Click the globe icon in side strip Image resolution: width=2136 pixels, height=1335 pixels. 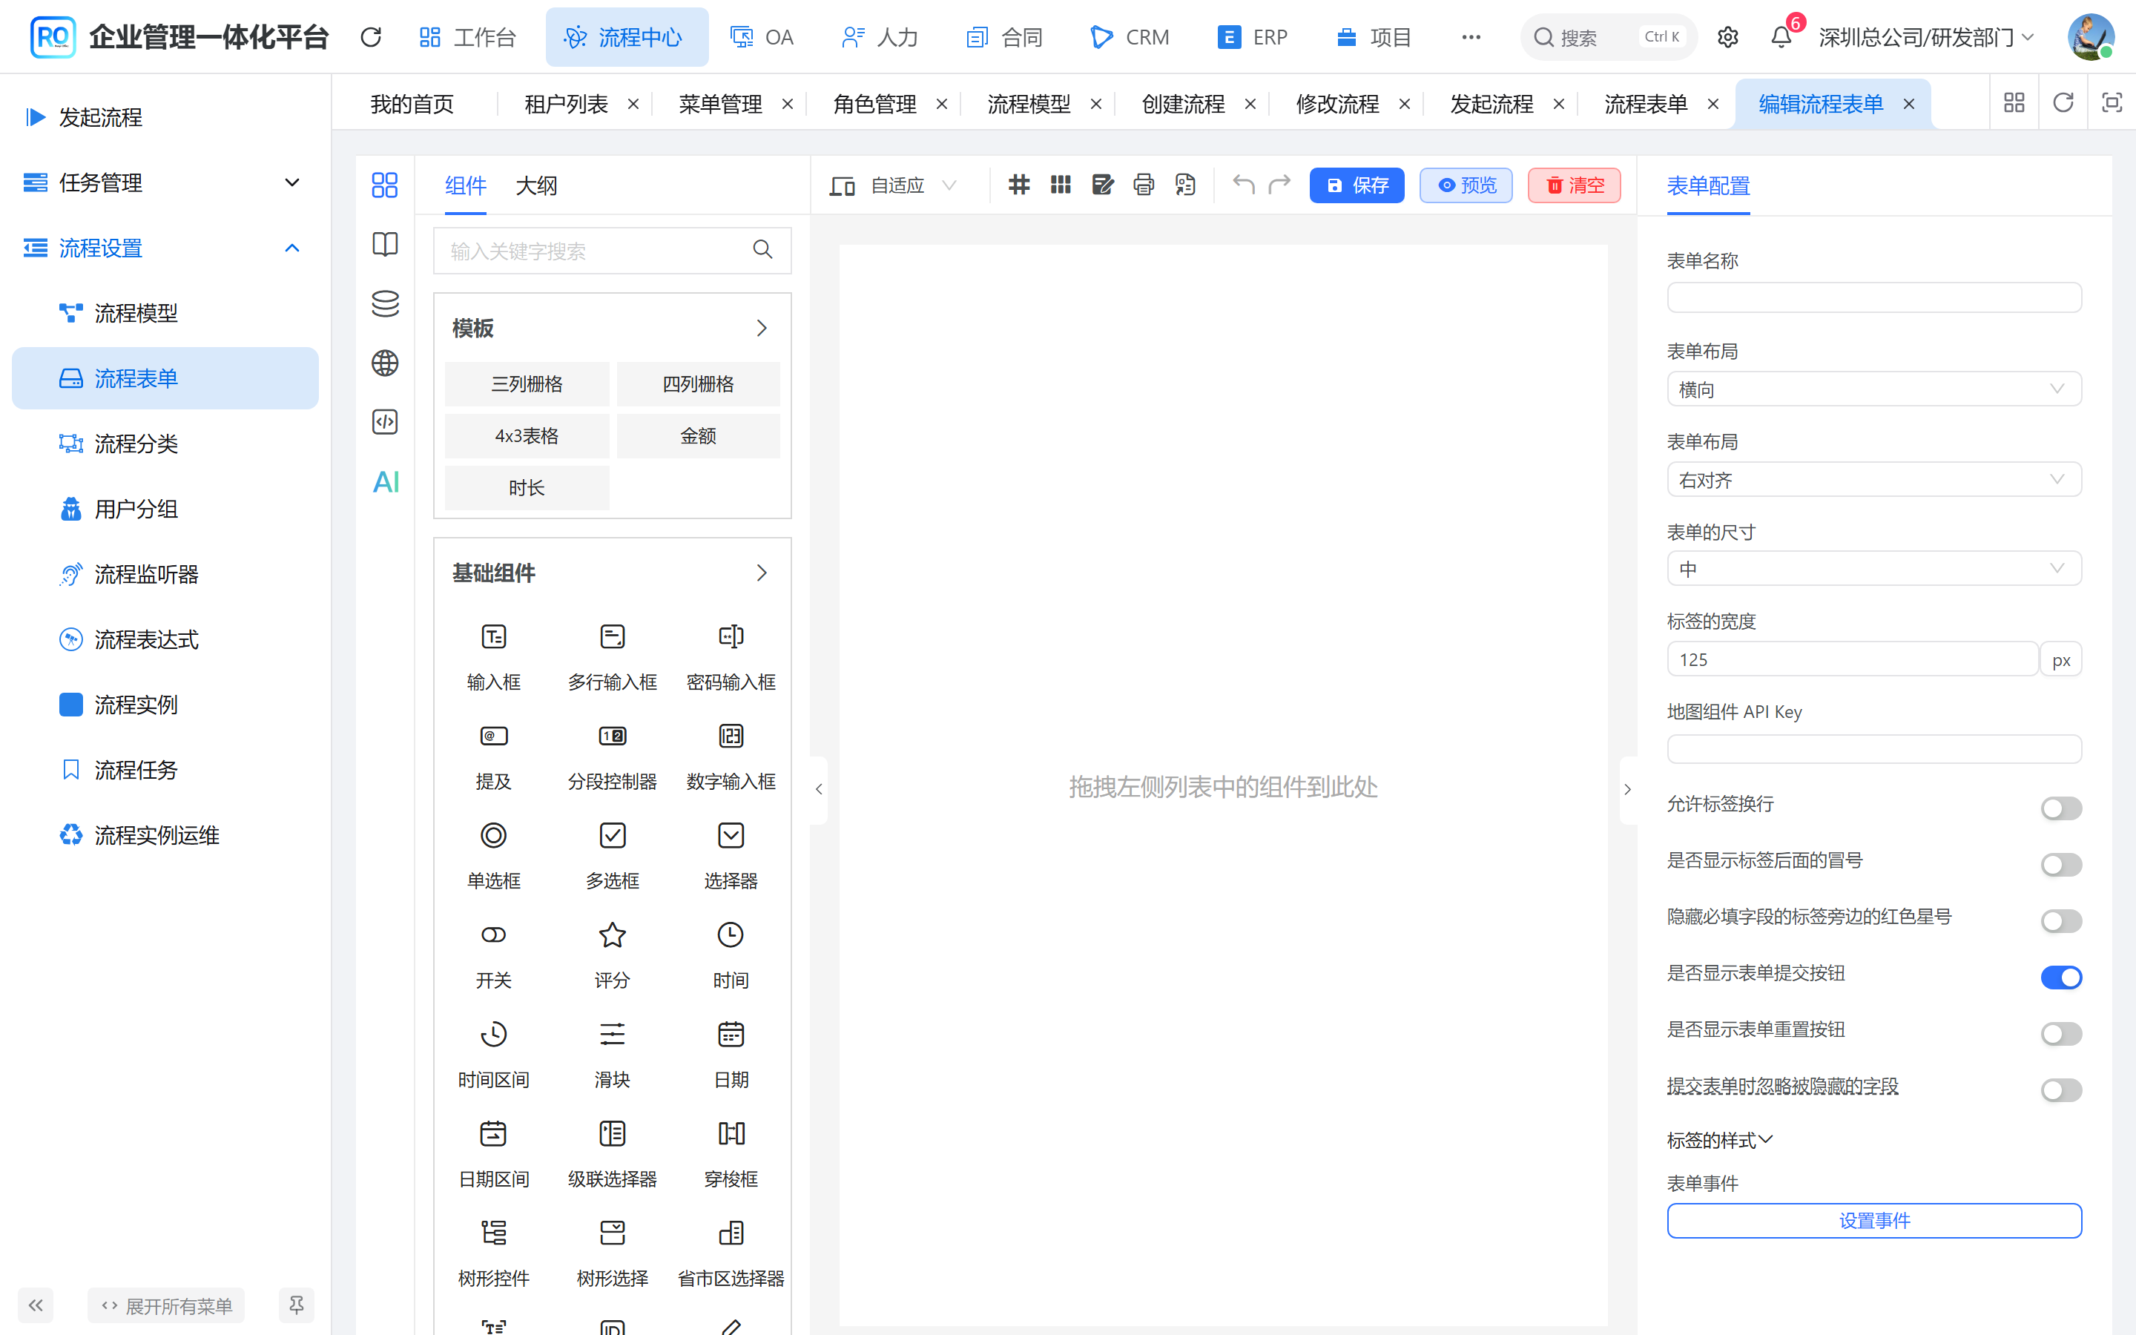click(x=386, y=363)
